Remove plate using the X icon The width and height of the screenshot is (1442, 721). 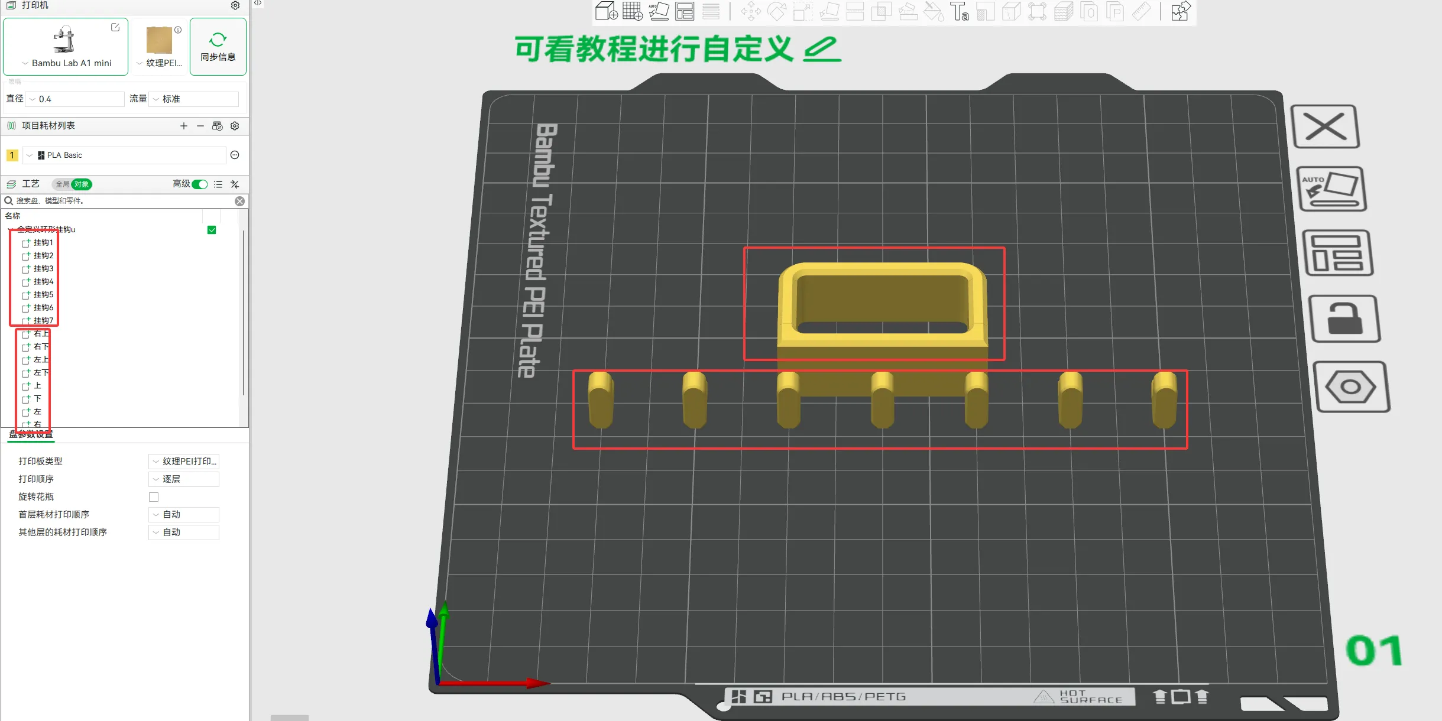(1325, 126)
